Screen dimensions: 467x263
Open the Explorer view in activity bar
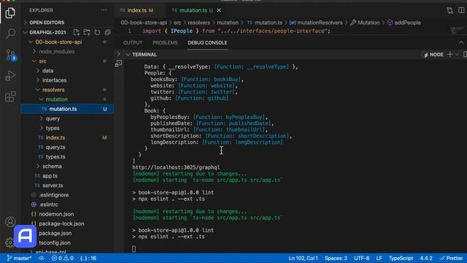pyautogui.click(x=10, y=12)
